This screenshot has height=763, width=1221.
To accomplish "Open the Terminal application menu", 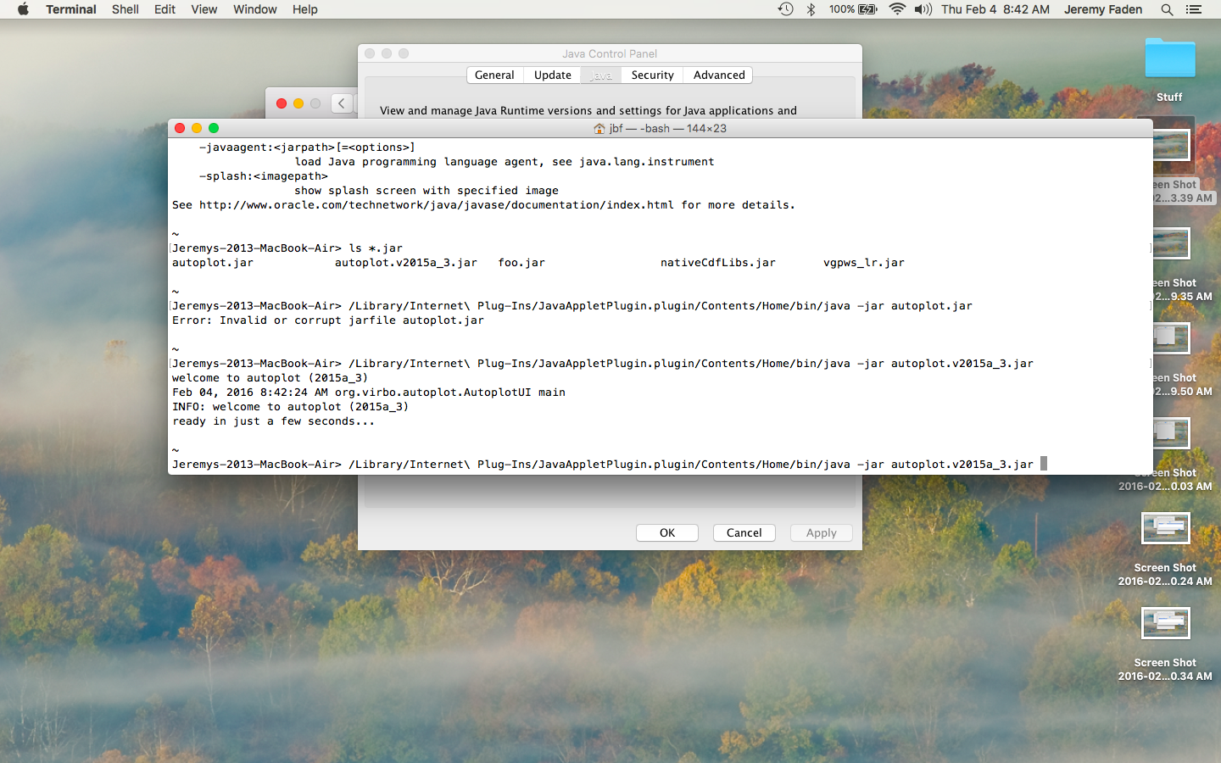I will coord(71,9).
